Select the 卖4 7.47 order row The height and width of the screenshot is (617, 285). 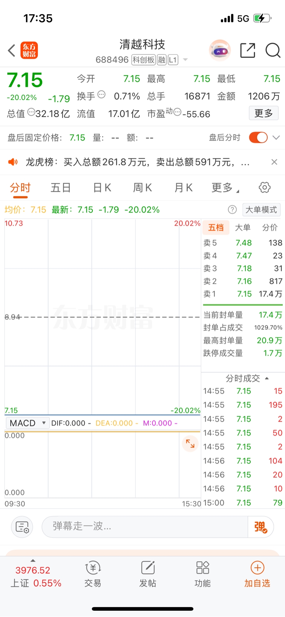[x=243, y=256]
